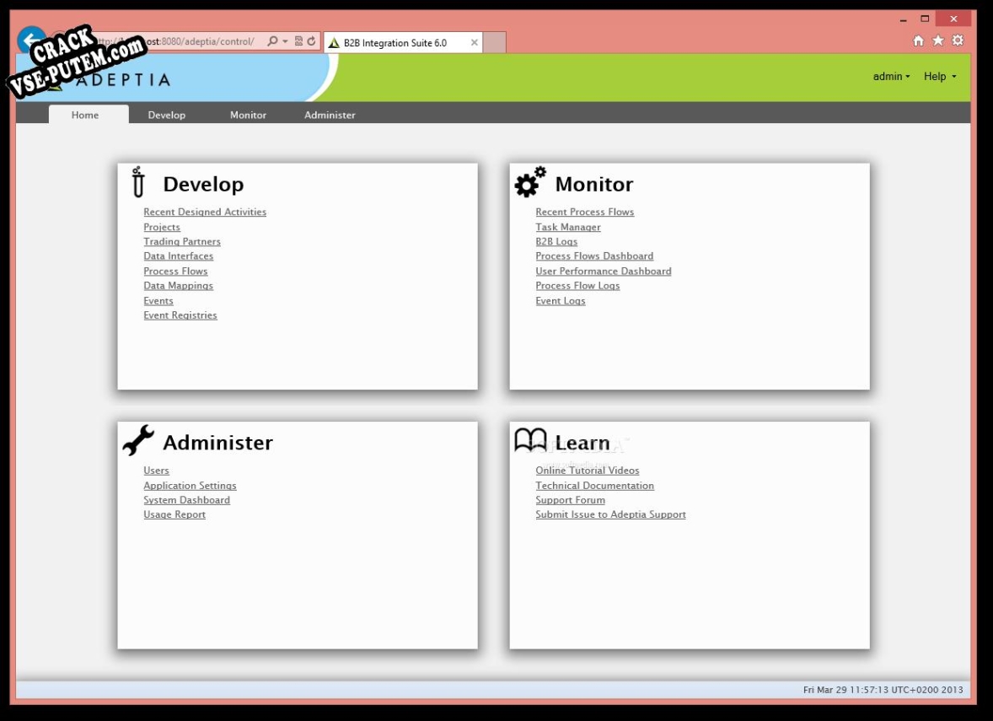Click the Develop panel flask icon

[137, 182]
